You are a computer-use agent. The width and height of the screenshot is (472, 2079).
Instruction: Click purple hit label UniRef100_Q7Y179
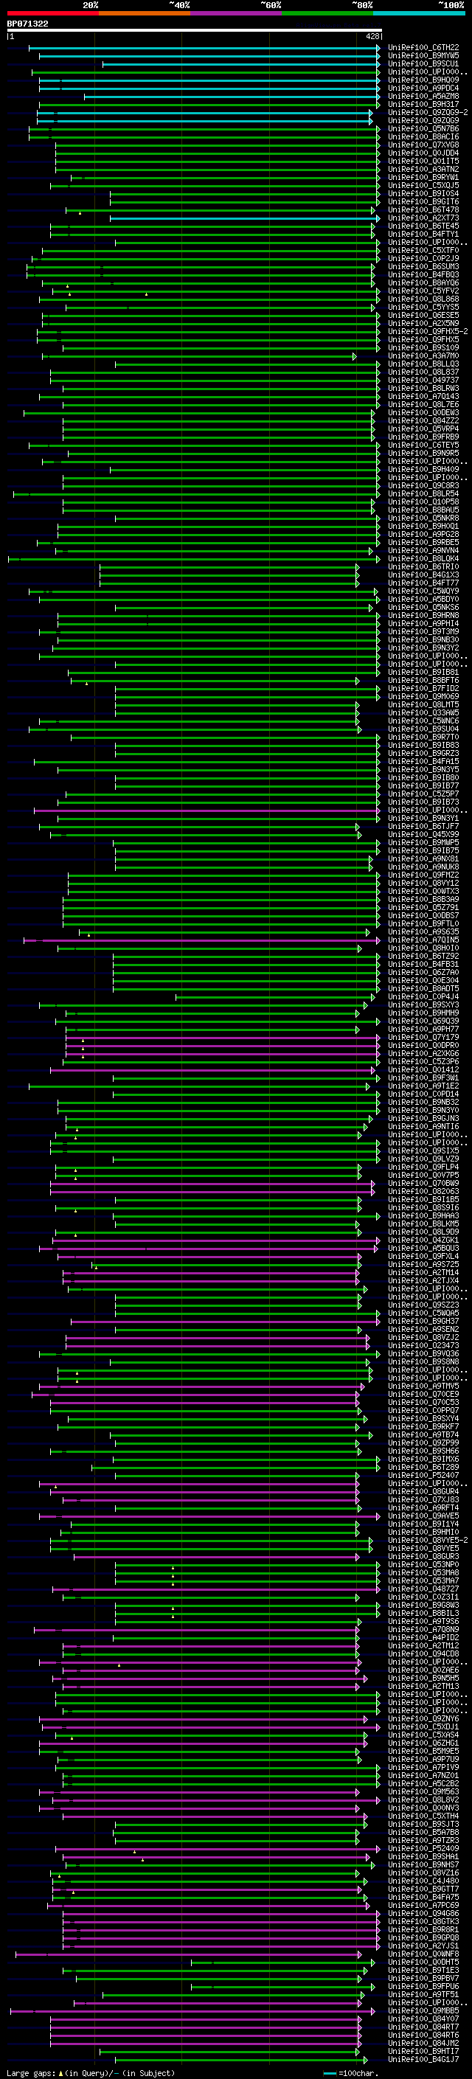[423, 1038]
